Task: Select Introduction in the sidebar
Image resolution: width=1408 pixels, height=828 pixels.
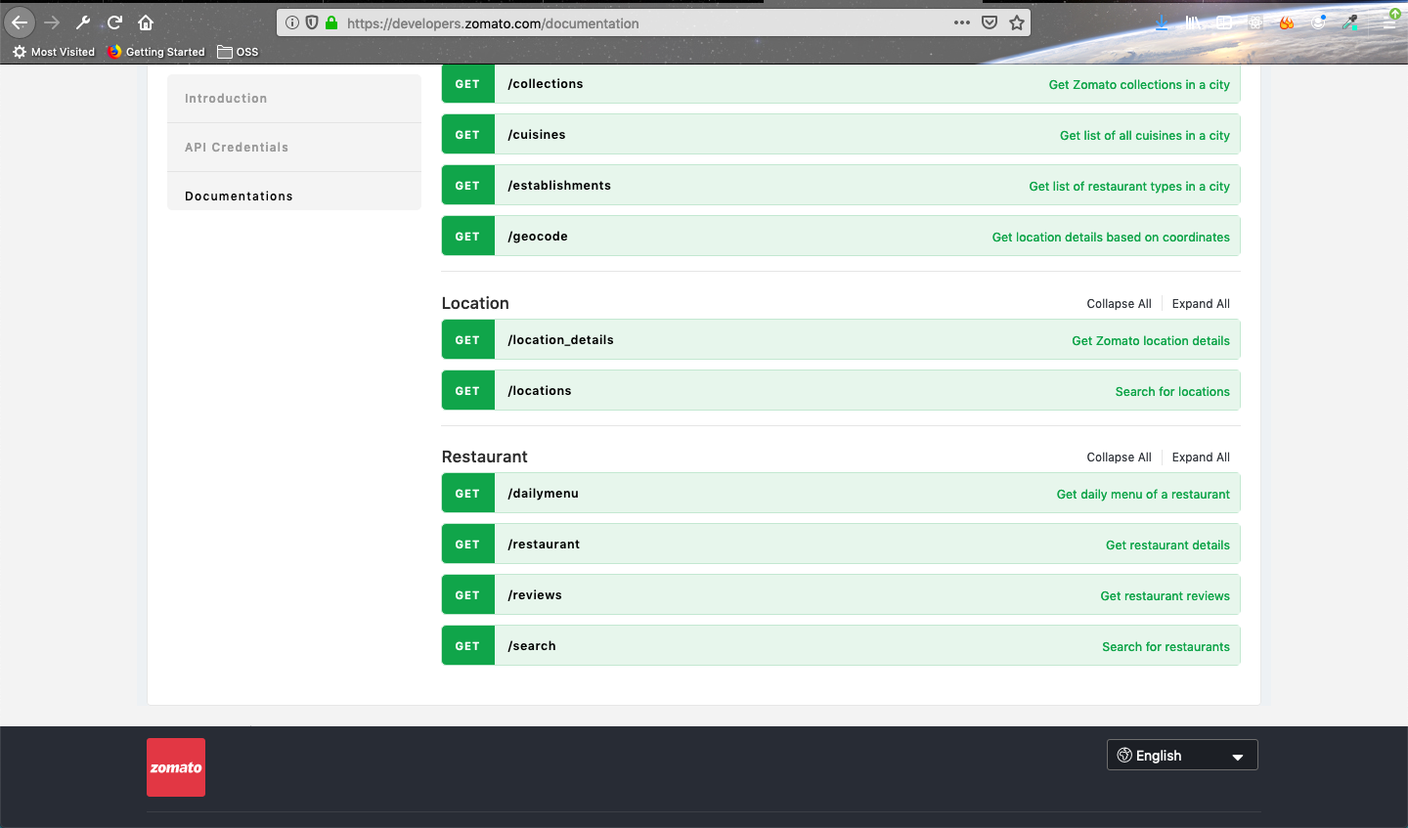Action: pos(294,99)
